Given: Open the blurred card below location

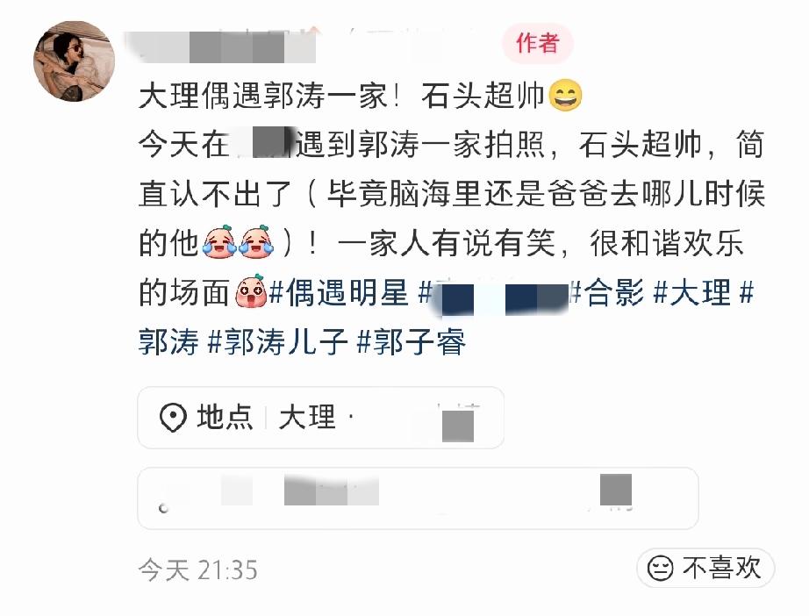Looking at the screenshot, I should pos(418,498).
